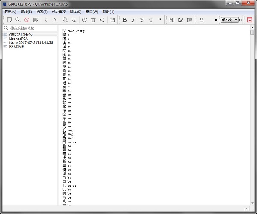
Task: Open the README note
Action: 17,47
